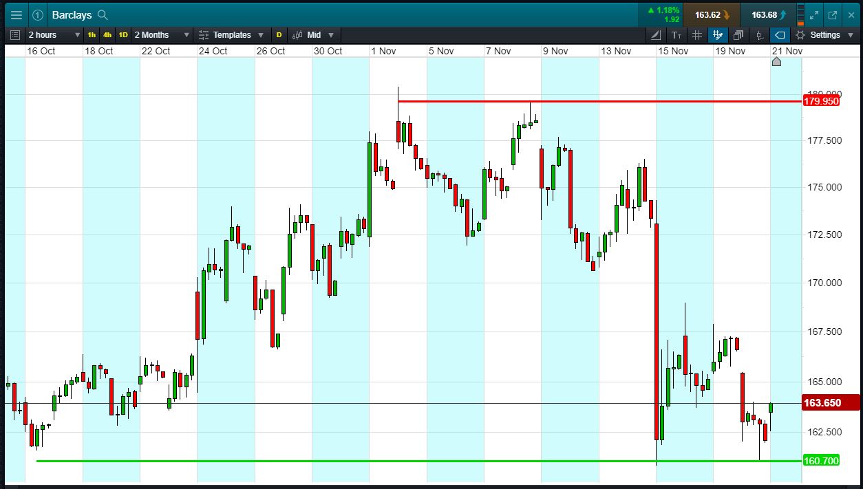Switch to the 1D interval shortcut
The width and height of the screenshot is (863, 489).
point(123,35)
